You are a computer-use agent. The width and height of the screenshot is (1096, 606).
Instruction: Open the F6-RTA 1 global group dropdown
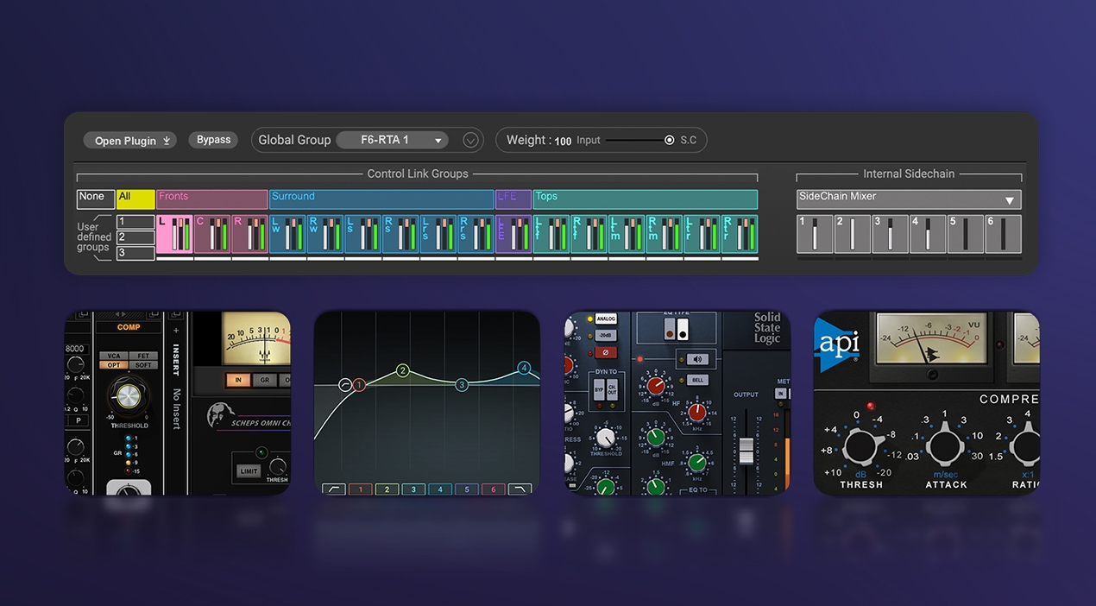tap(393, 140)
